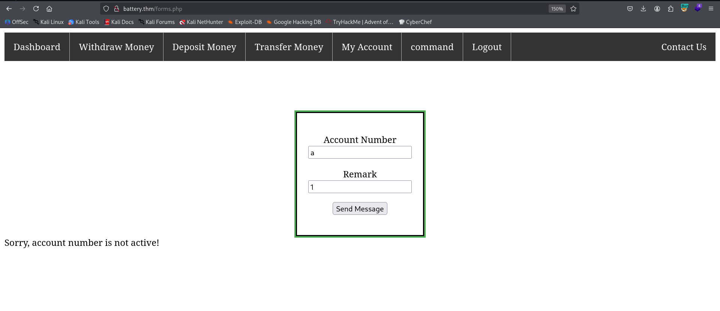Go to the Dashboard page
The height and width of the screenshot is (311, 720).
[x=37, y=47]
